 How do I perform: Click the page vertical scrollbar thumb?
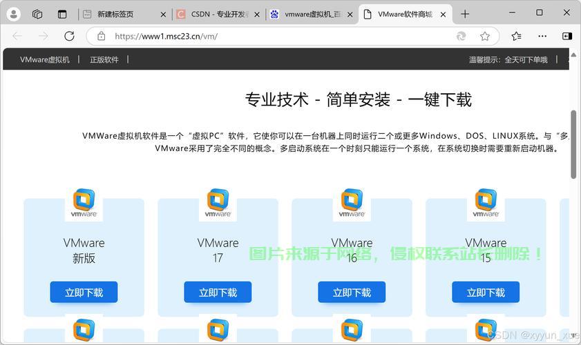[573, 144]
